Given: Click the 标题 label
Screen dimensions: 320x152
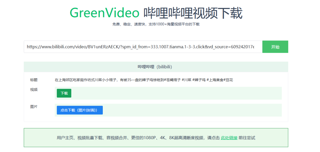Looking at the screenshot, I should (x=34, y=80).
